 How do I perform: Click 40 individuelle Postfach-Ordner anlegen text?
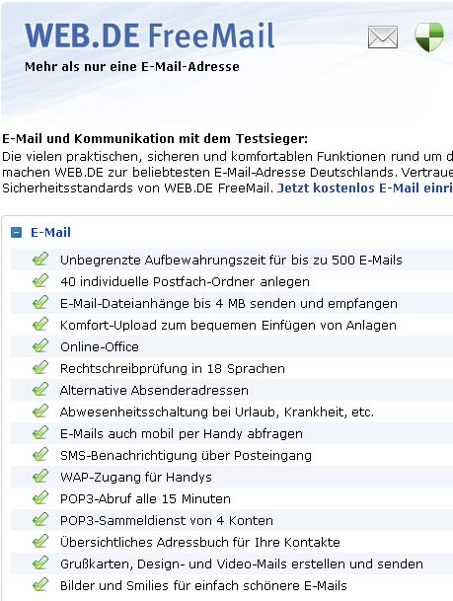[x=185, y=281]
